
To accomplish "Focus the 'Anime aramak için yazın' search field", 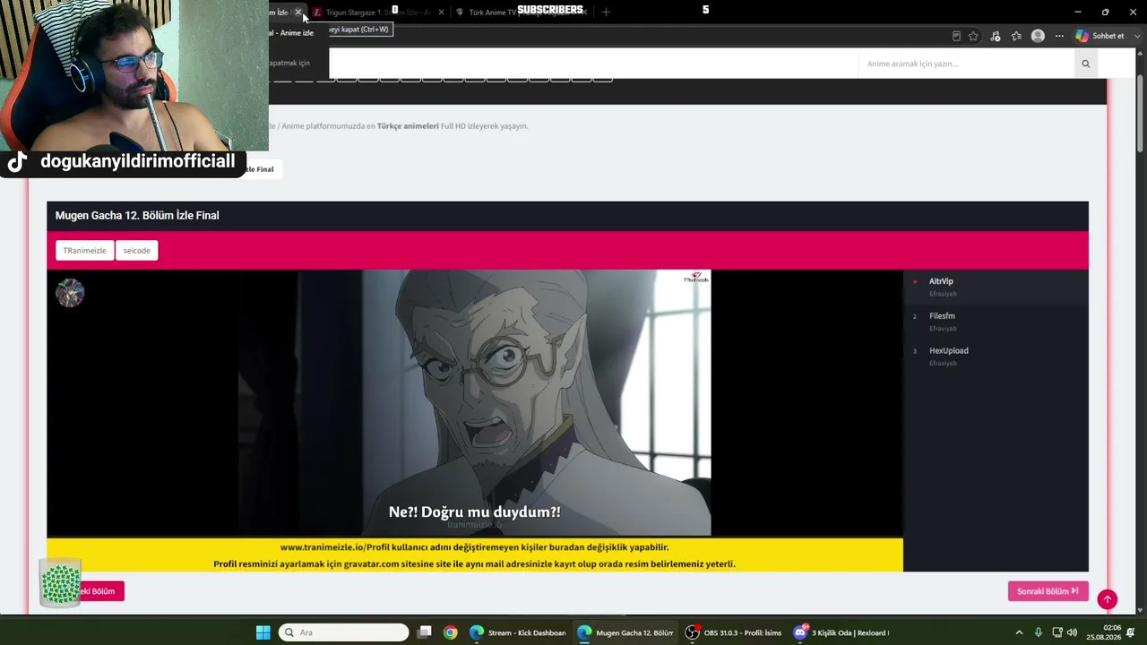I will coord(966,64).
